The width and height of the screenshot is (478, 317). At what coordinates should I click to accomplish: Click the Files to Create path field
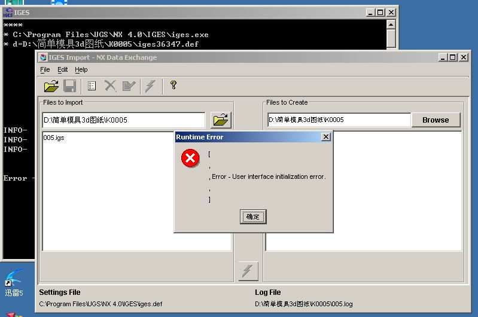pos(339,120)
